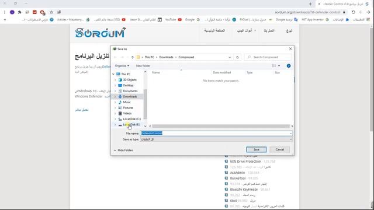This screenshot has width=374, height=210.
Task: Select 3D Objects in the folder tree
Action: [130, 80]
